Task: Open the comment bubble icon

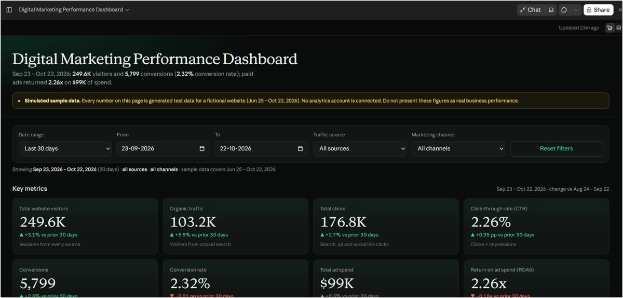Action: point(564,10)
